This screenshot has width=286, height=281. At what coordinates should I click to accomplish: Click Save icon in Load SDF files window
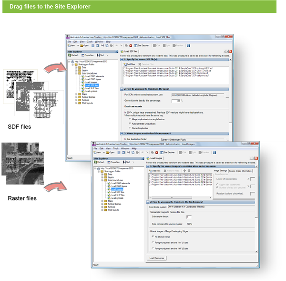(93, 46)
